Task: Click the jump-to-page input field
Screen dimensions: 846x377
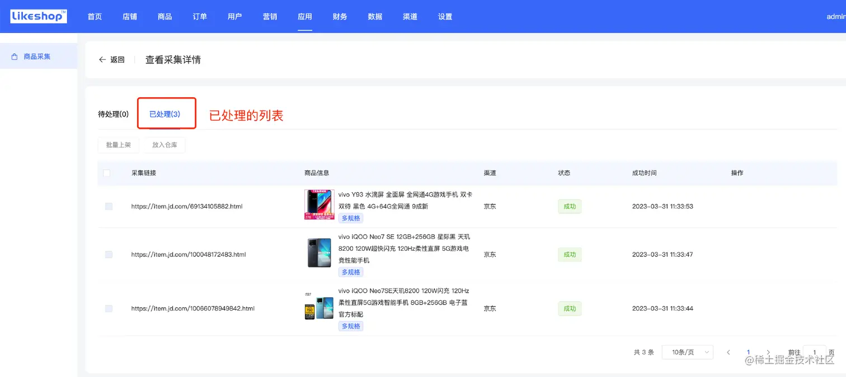Action: click(x=815, y=352)
